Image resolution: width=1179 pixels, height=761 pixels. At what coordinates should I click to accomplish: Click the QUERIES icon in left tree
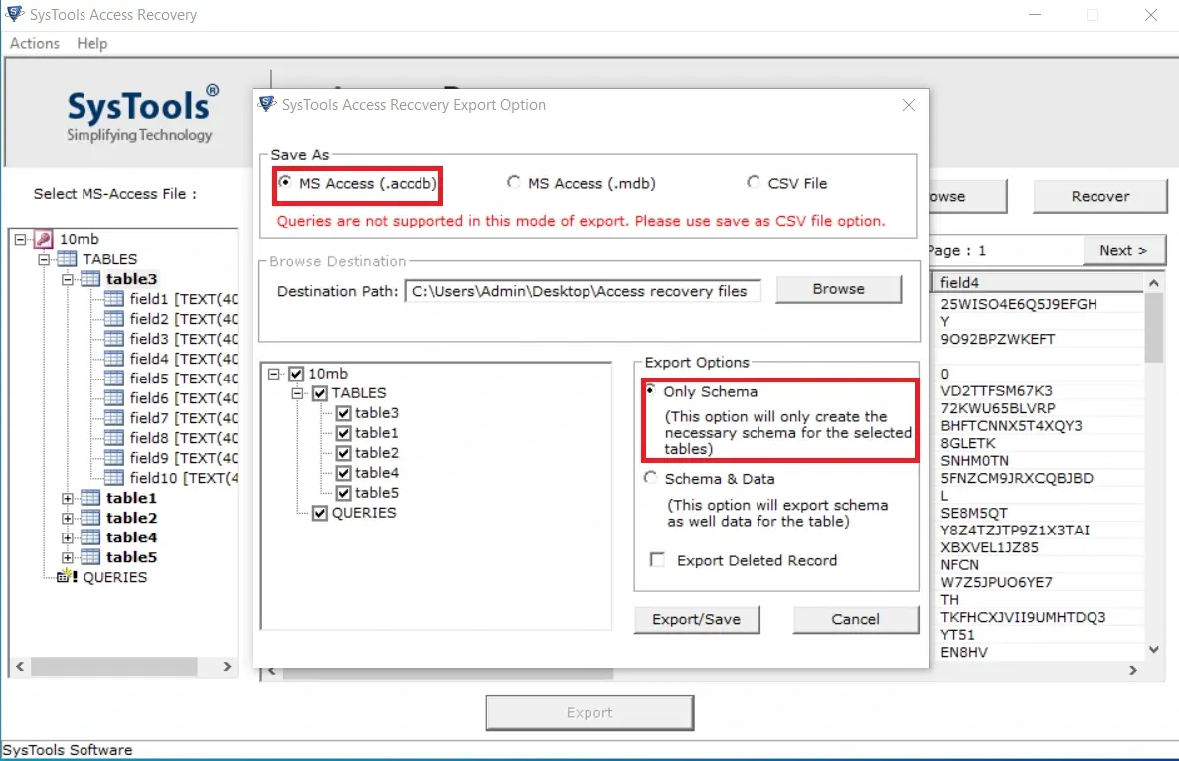point(68,577)
